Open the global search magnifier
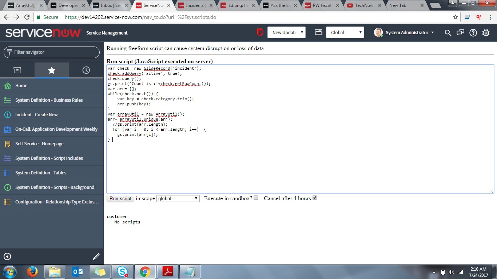 coord(448,33)
